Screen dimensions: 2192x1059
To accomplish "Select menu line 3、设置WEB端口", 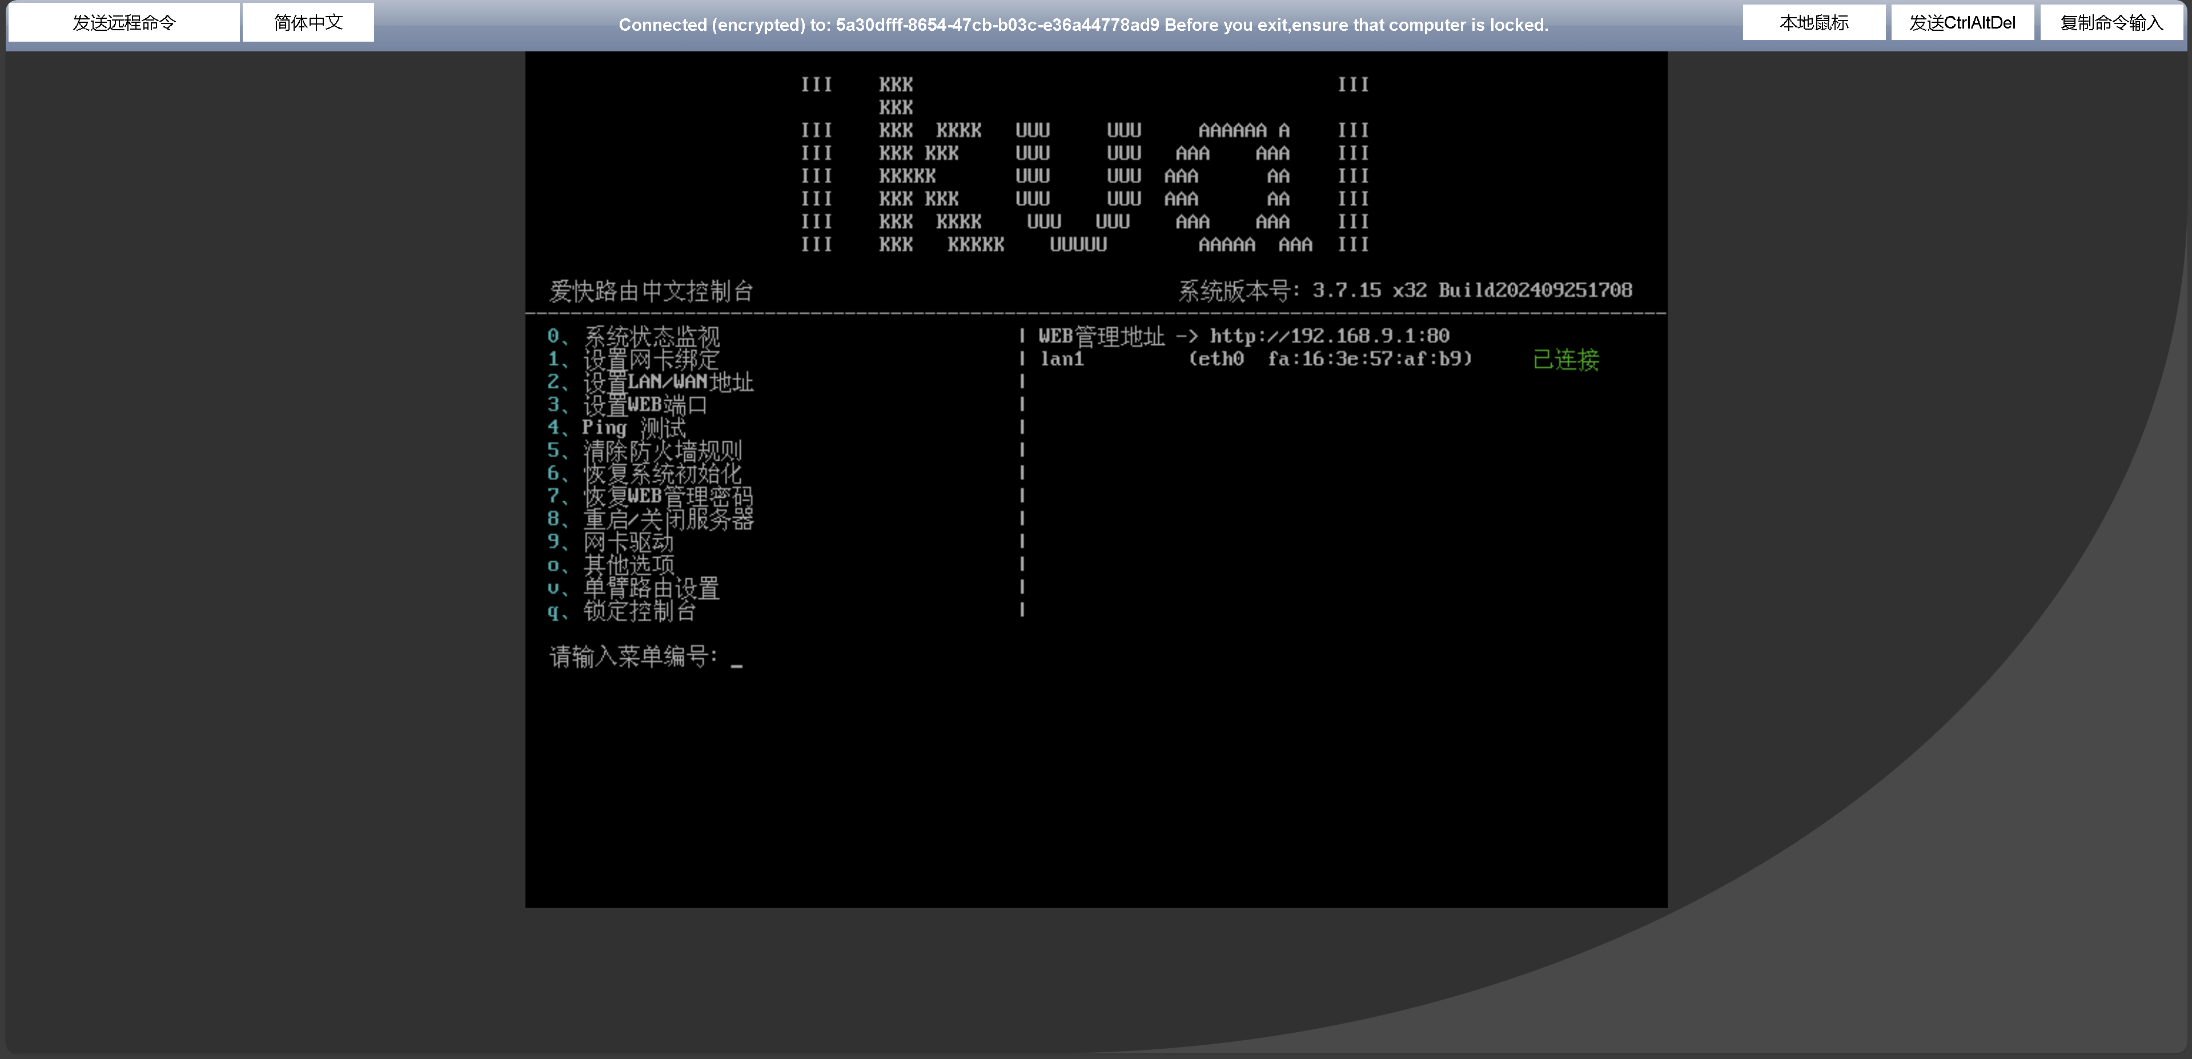I will [627, 406].
